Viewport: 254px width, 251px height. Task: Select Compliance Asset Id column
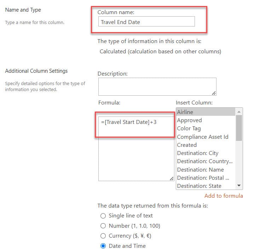point(206,137)
